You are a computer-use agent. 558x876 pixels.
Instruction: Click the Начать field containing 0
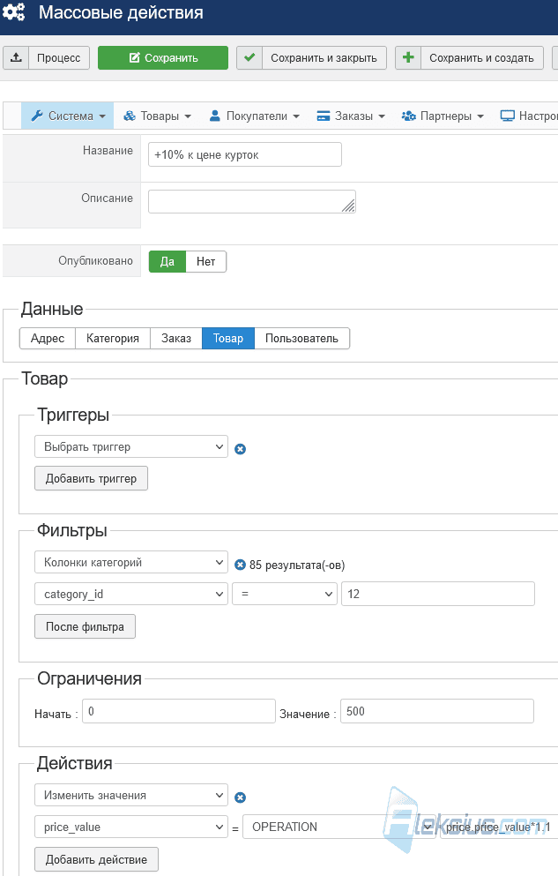tap(179, 711)
